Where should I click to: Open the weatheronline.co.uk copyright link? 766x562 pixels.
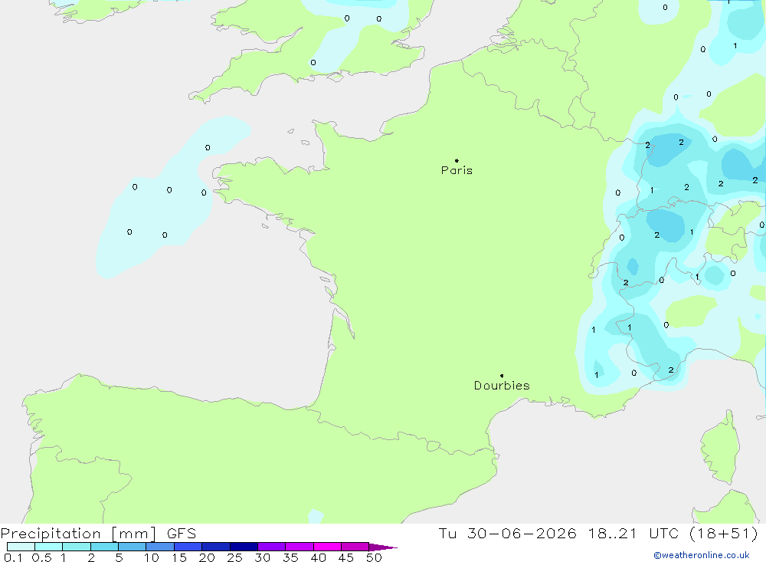(x=702, y=555)
